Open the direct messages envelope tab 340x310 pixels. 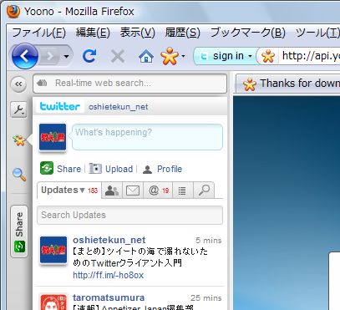(133, 191)
